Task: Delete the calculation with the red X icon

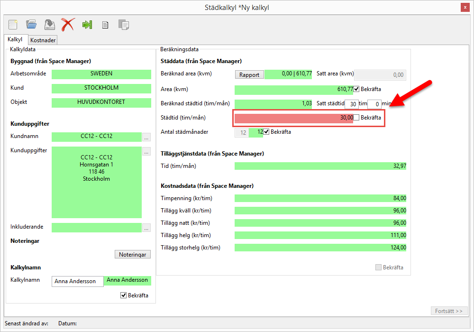Action: [68, 24]
